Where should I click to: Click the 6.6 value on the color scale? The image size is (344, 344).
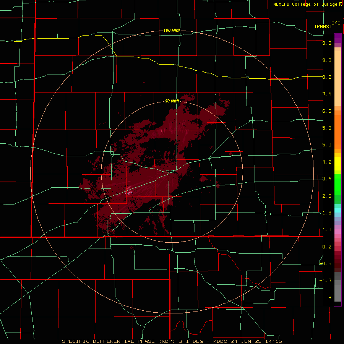point(327,111)
